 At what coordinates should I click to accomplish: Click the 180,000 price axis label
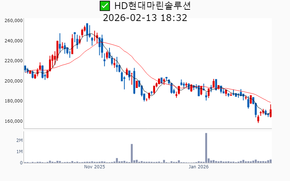(14, 101)
